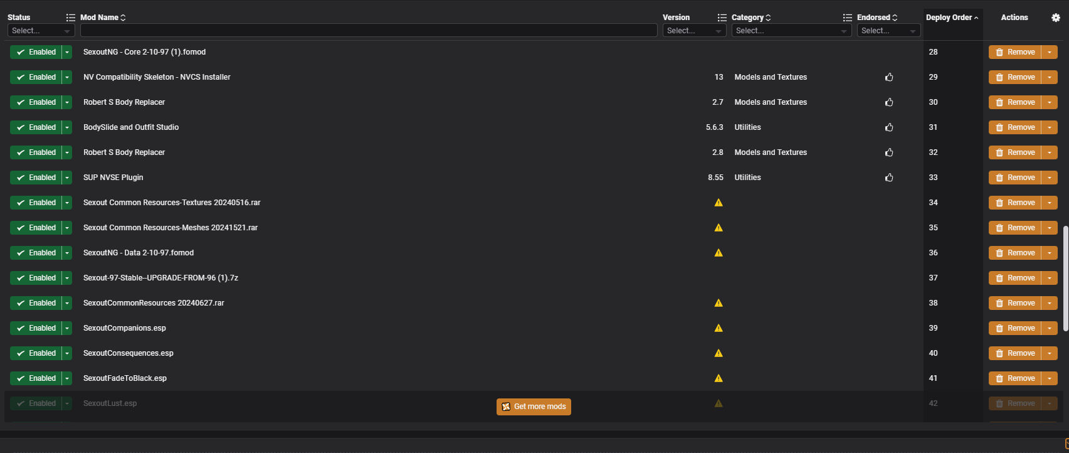Toggle Enabled for Robert S Body Replacer 2.7
Screen dimensions: 1069x453
(x=36, y=102)
